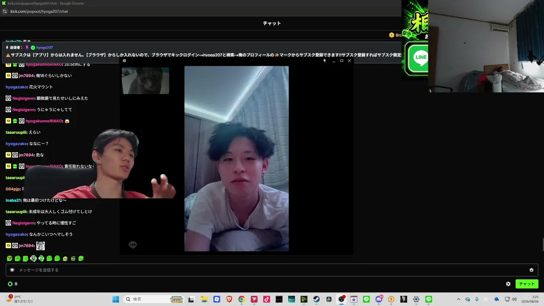Open Discord from the taskbar
The image size is (544, 306).
(379, 299)
